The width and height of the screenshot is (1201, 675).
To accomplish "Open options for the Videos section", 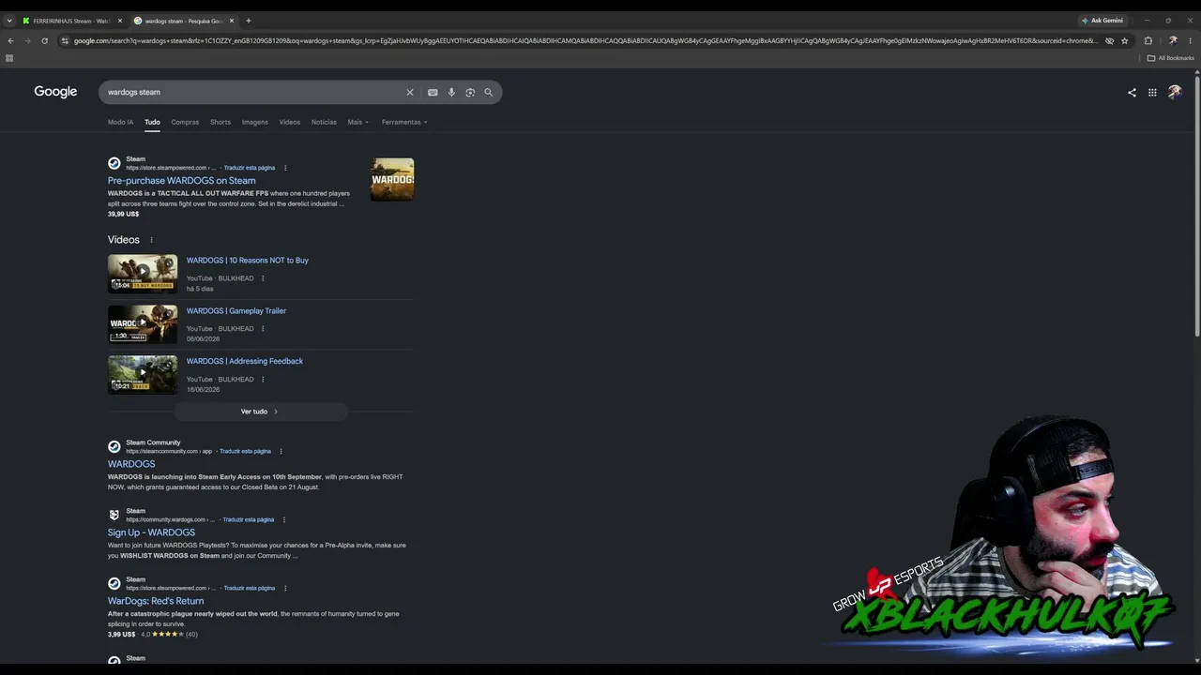I will pyautogui.click(x=151, y=240).
